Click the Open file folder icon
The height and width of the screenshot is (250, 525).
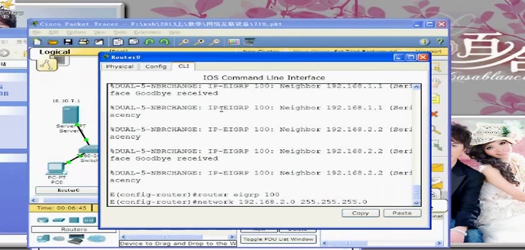52,42
